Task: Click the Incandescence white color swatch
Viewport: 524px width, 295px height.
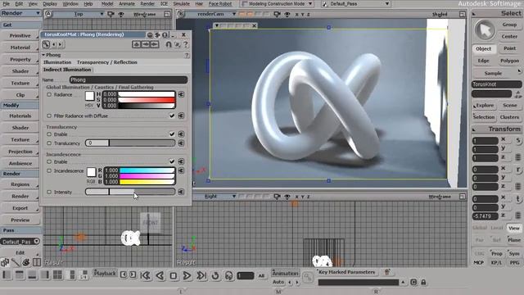Action: coord(91,172)
